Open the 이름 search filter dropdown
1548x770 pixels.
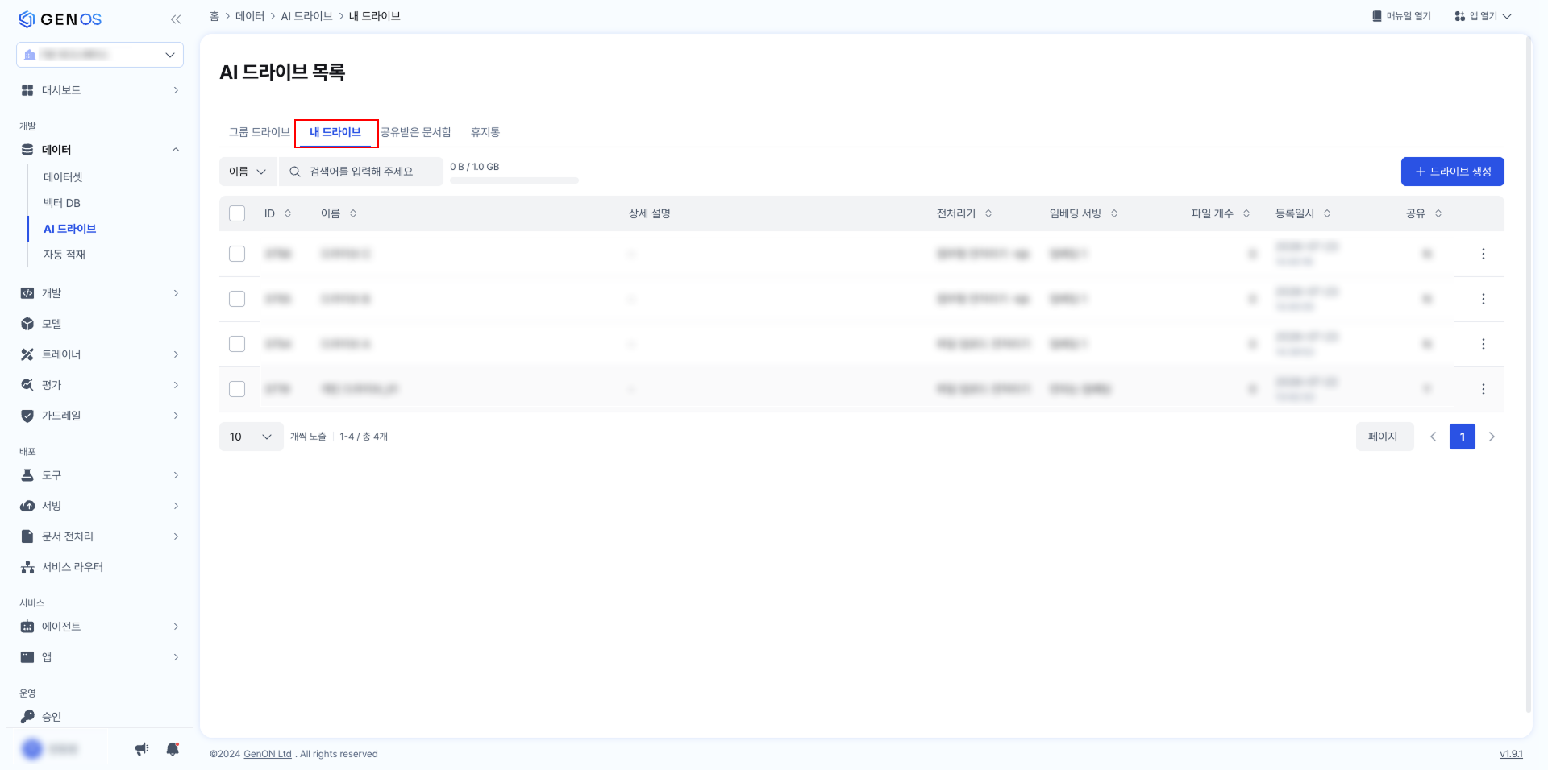pos(248,172)
